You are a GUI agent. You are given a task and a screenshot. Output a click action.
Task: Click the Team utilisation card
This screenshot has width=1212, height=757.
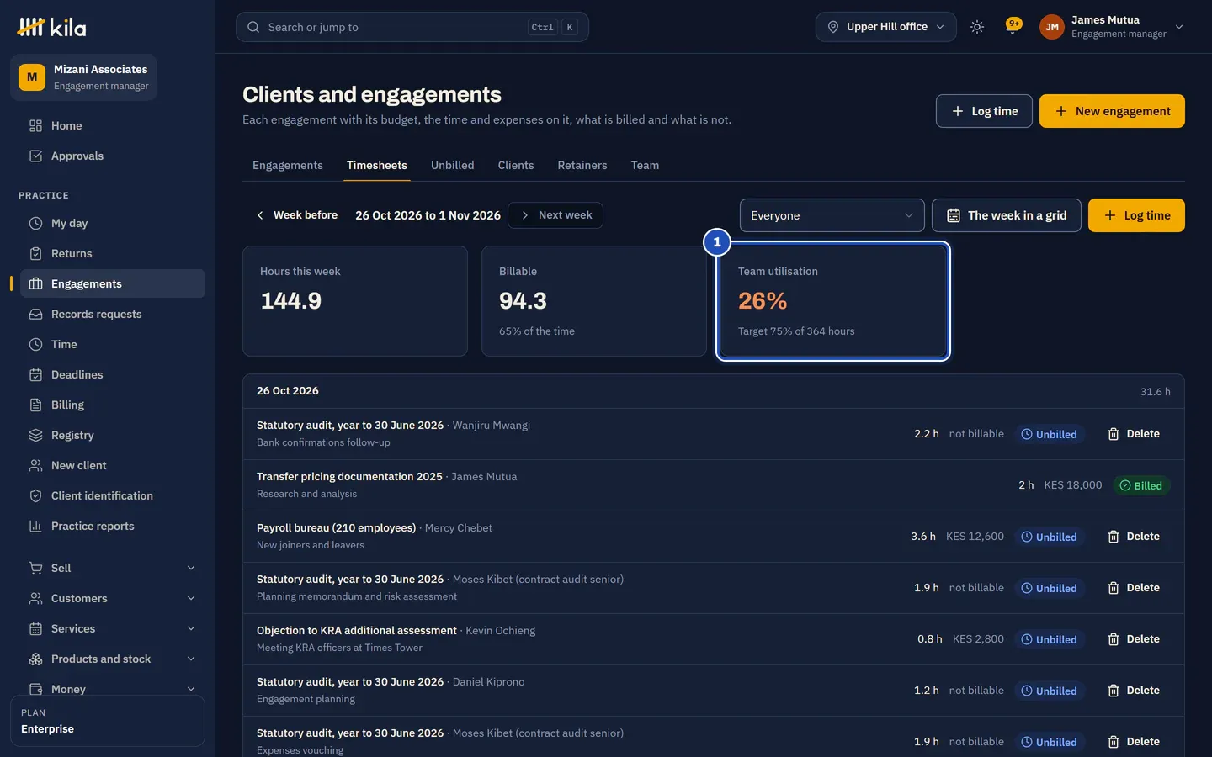click(833, 301)
